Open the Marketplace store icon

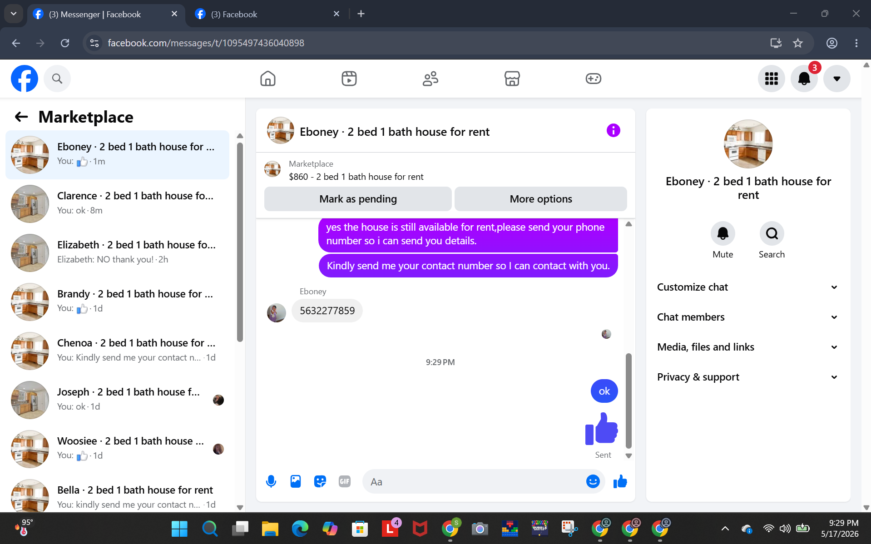tap(512, 79)
